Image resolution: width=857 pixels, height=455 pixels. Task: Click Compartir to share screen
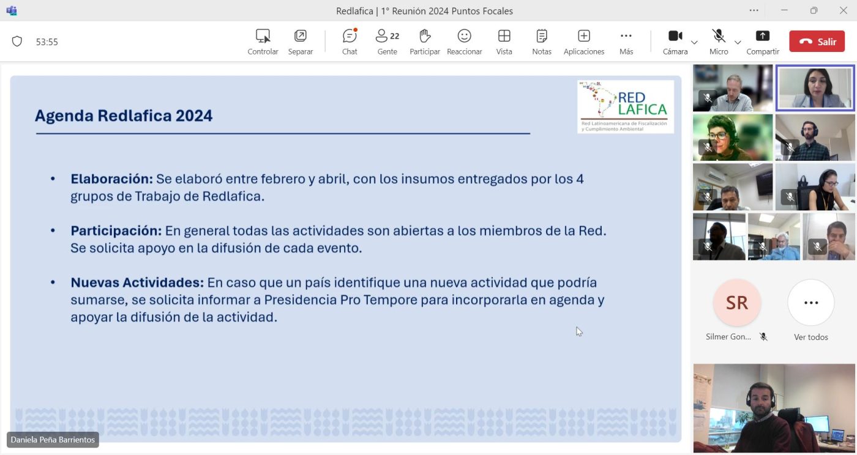763,42
